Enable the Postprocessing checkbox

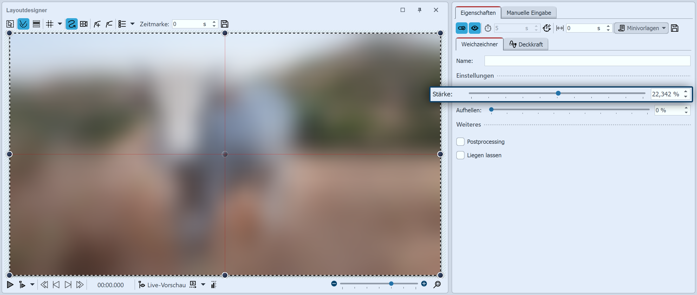click(460, 142)
